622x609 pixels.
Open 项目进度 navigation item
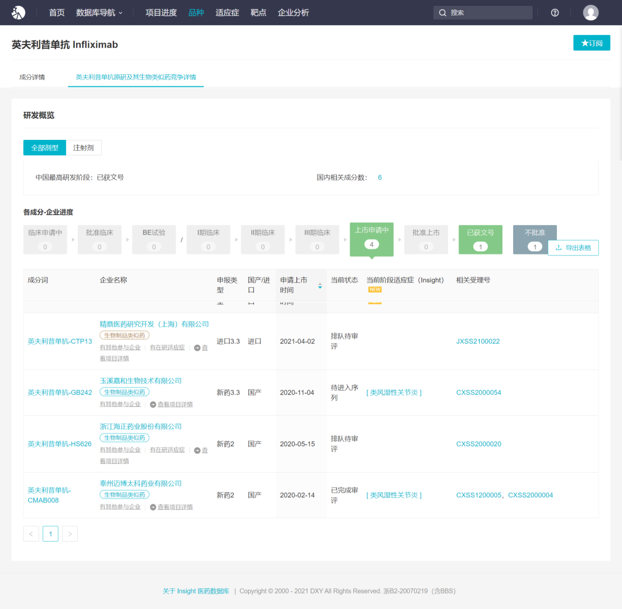coord(161,13)
